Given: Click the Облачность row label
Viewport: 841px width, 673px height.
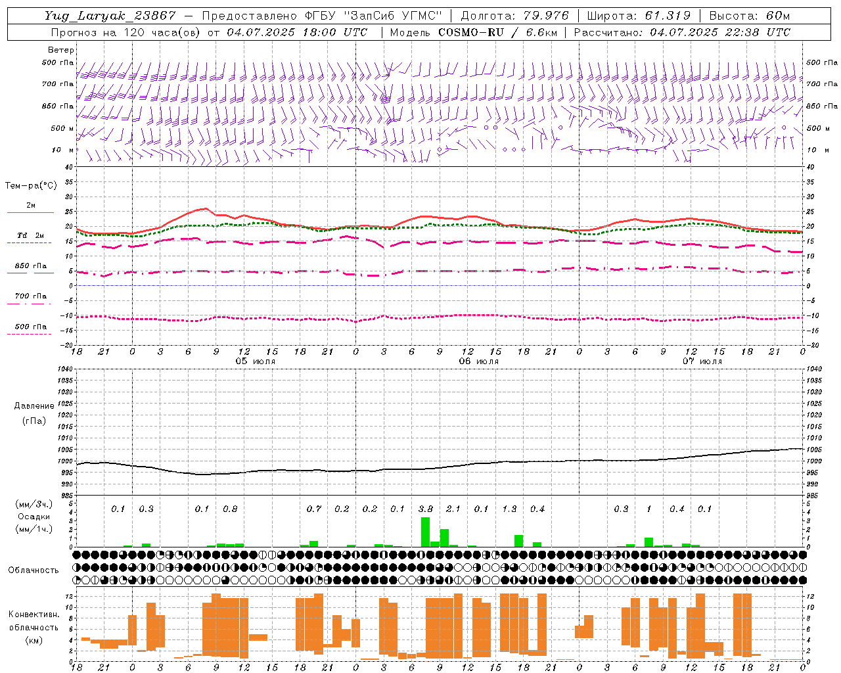Looking at the screenshot, I should click(x=34, y=570).
